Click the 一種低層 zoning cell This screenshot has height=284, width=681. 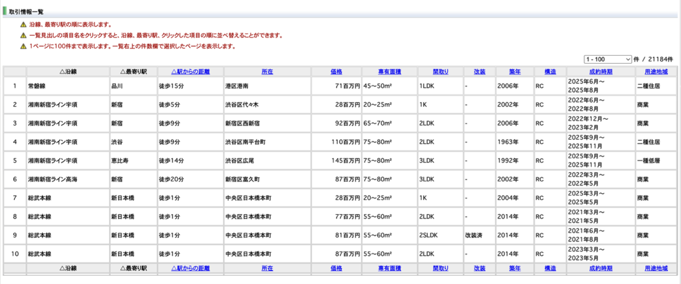(x=656, y=161)
